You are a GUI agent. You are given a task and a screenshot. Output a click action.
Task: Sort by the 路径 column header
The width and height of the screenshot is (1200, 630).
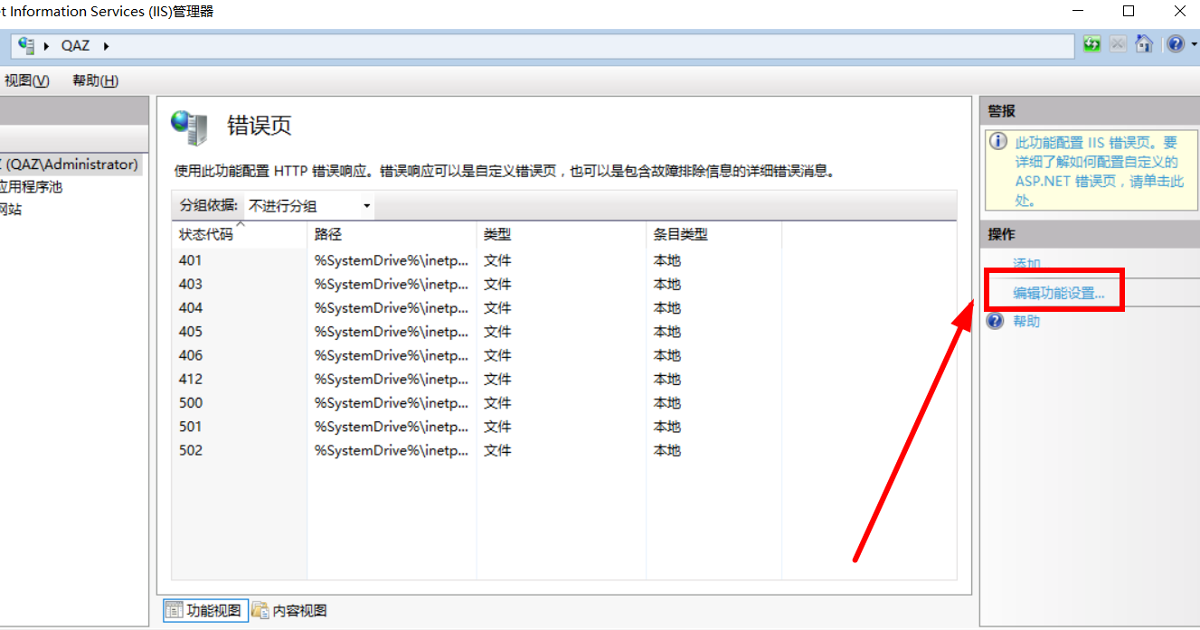tap(392, 234)
